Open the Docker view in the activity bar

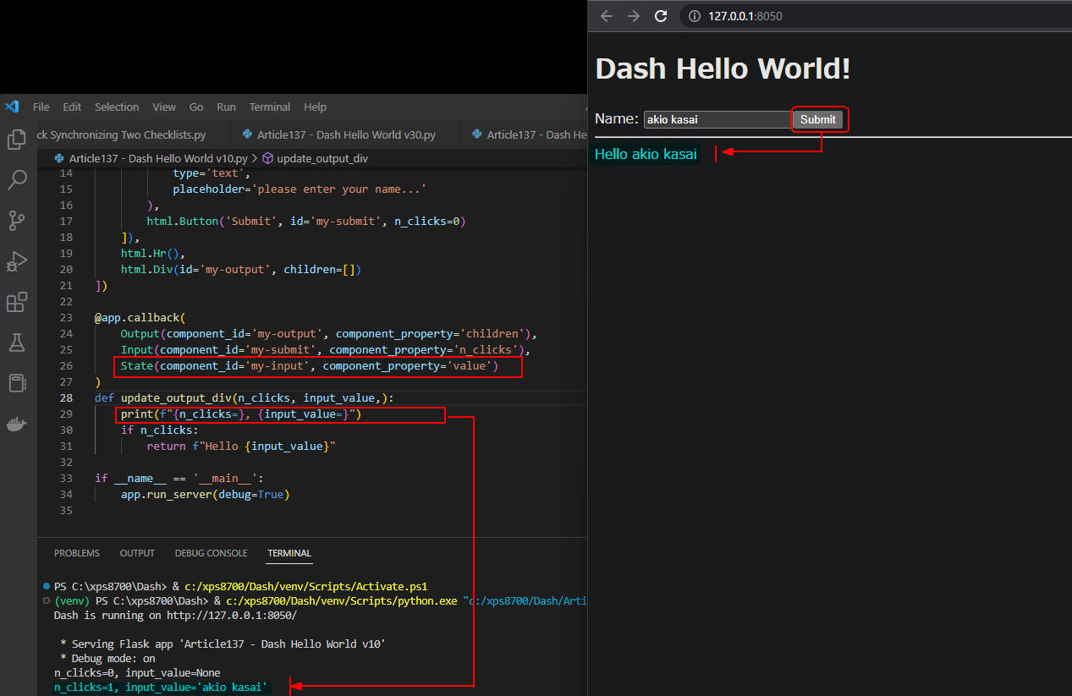pyautogui.click(x=17, y=424)
